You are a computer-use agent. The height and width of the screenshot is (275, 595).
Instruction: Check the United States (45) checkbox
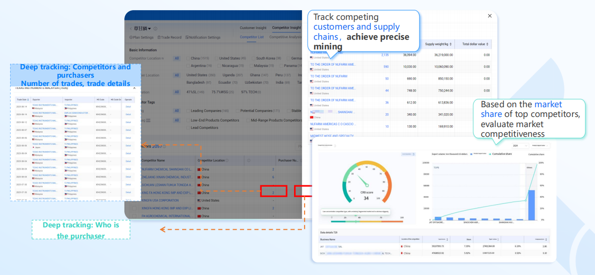coord(216,59)
